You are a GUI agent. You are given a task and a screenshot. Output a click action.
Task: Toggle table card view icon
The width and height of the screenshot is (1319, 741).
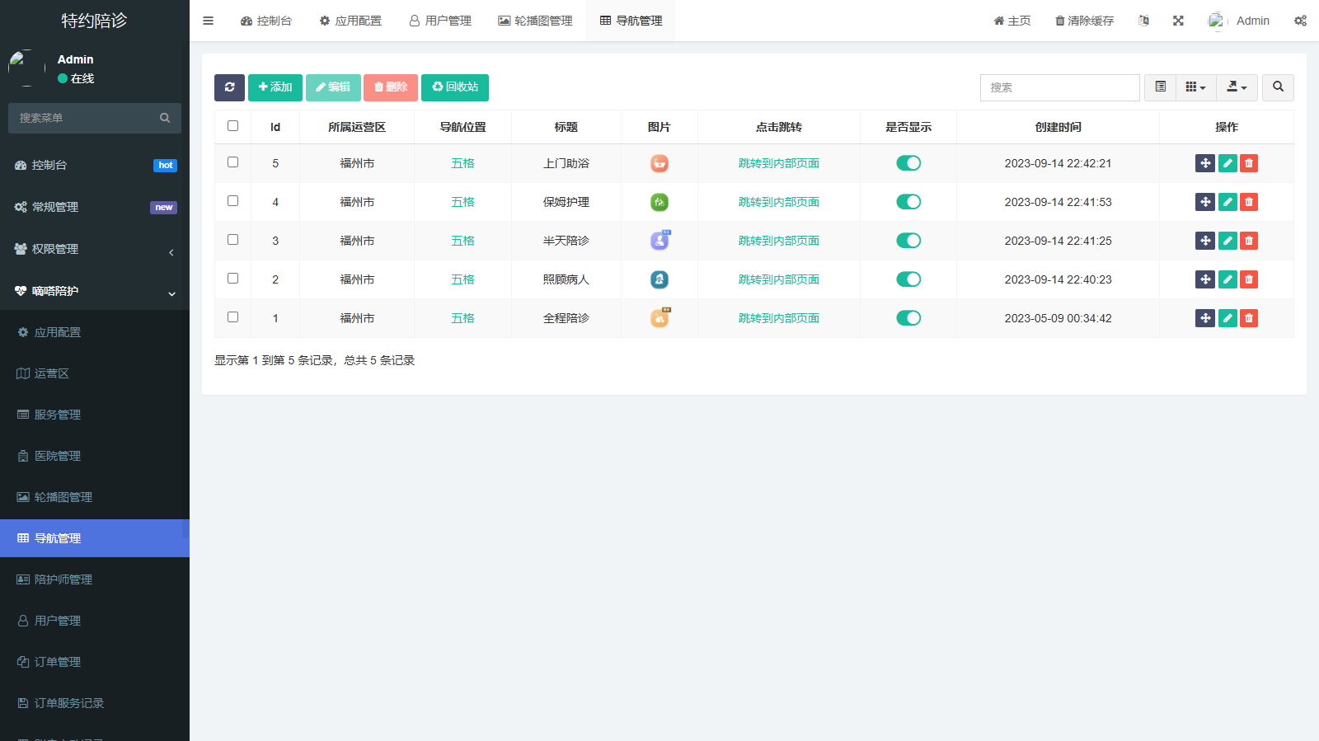[1160, 87]
